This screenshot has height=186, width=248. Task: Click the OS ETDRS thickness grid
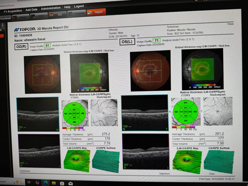click(x=186, y=112)
